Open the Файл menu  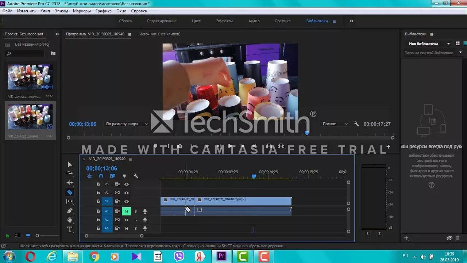(x=7, y=11)
